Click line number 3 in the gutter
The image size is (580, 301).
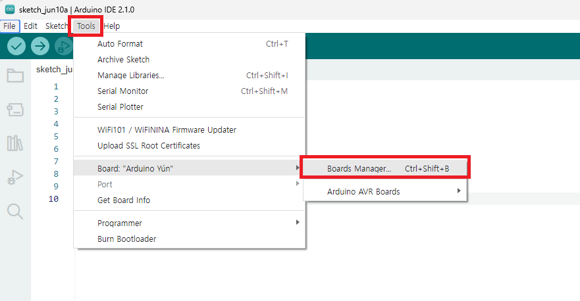[56, 111]
